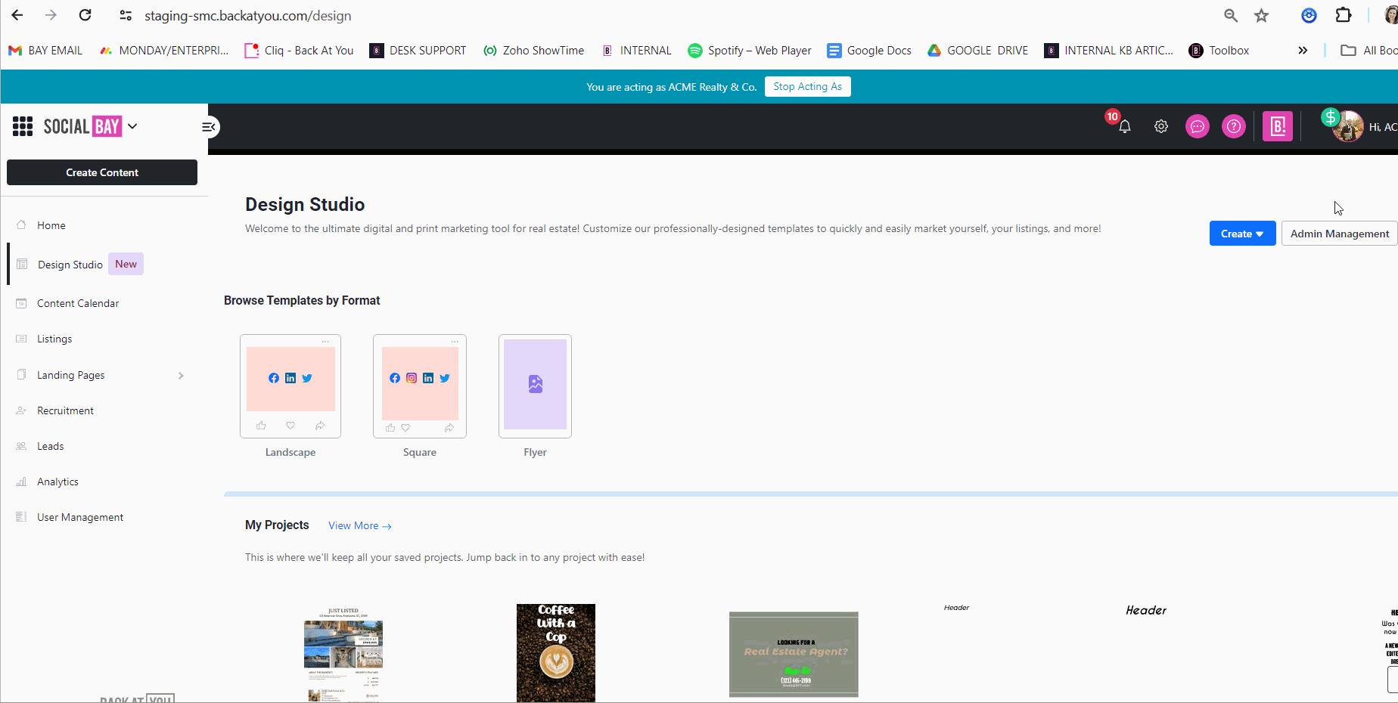Click the green dollar badge on avatar
1398x703 pixels.
1330,117
